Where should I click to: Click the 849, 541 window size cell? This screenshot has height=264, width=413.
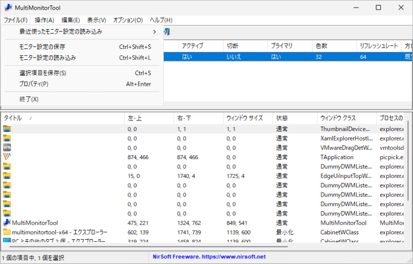coord(237,223)
